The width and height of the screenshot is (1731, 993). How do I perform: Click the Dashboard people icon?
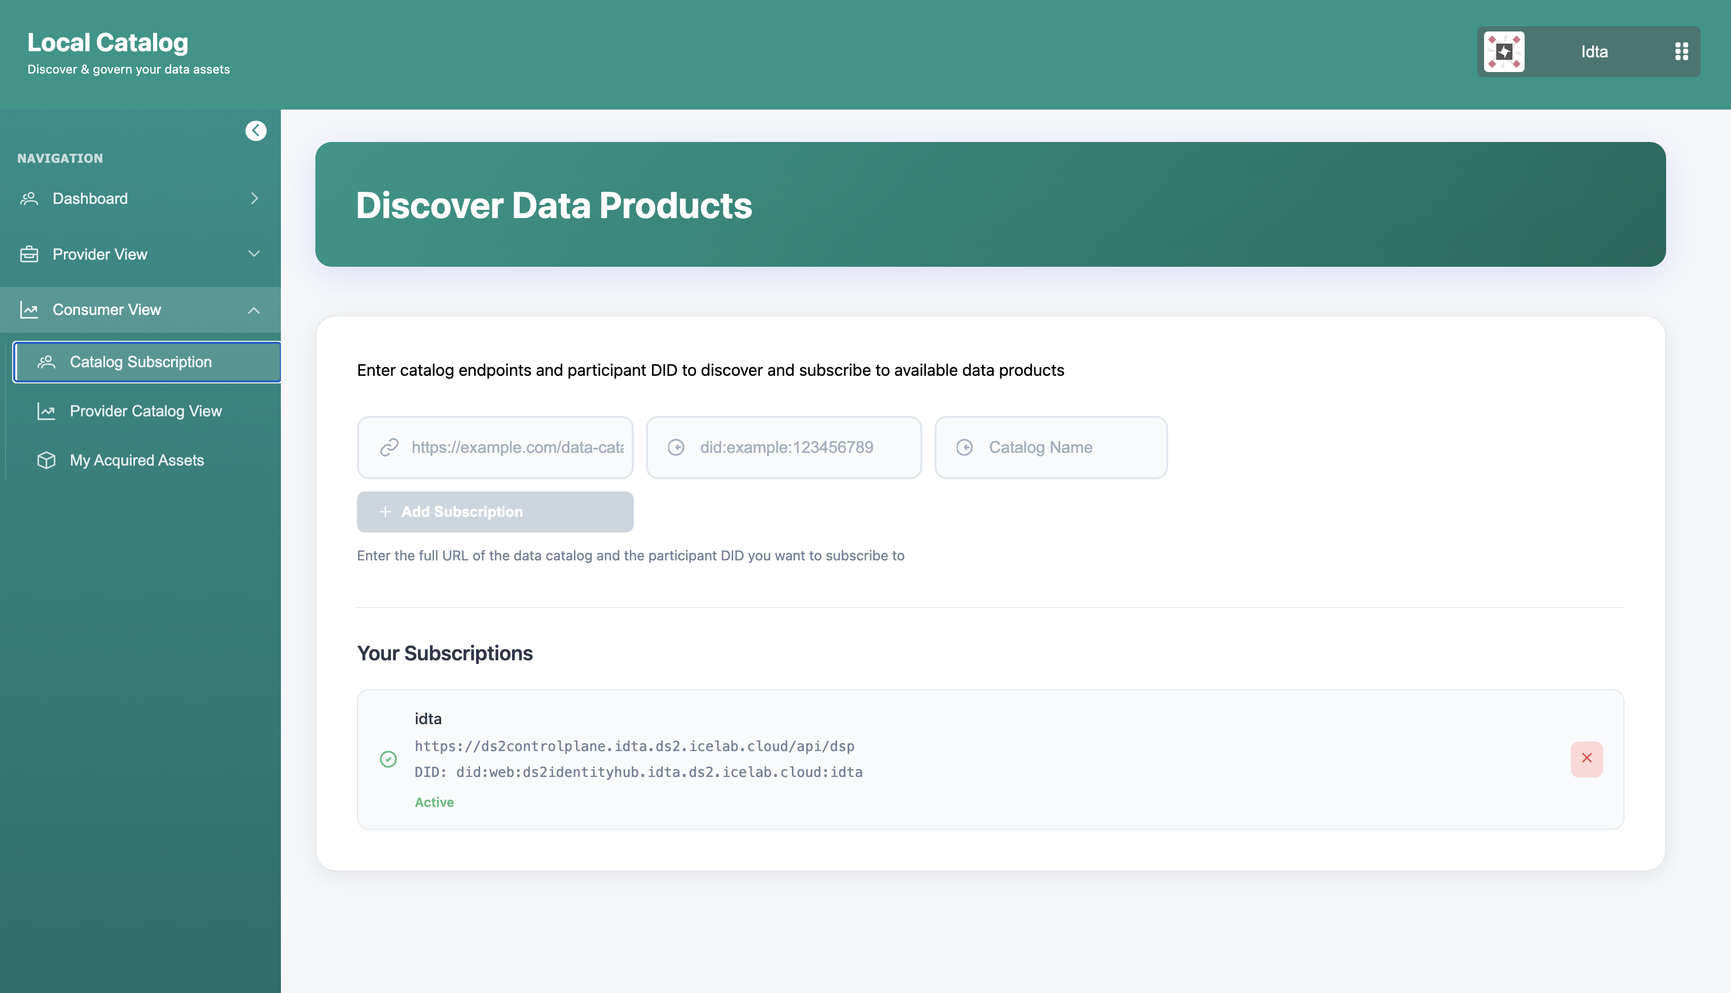[29, 198]
